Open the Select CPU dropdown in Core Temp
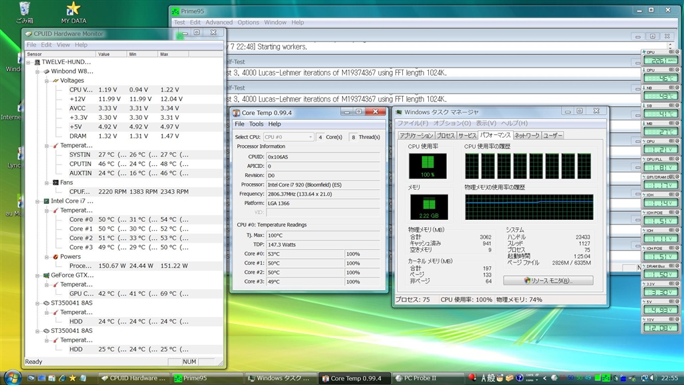 coord(288,137)
